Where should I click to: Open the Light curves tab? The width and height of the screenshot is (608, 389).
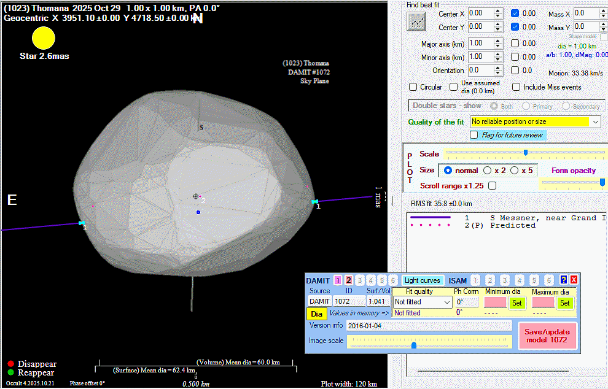click(423, 280)
